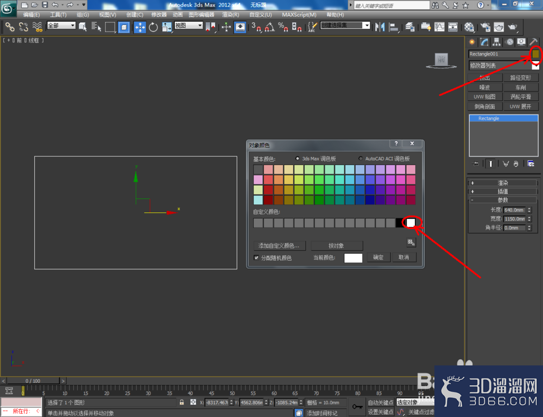Image resolution: width=543 pixels, height=417 pixels.
Task: Open the 全部 selection filter dropdown
Action: pos(61,26)
